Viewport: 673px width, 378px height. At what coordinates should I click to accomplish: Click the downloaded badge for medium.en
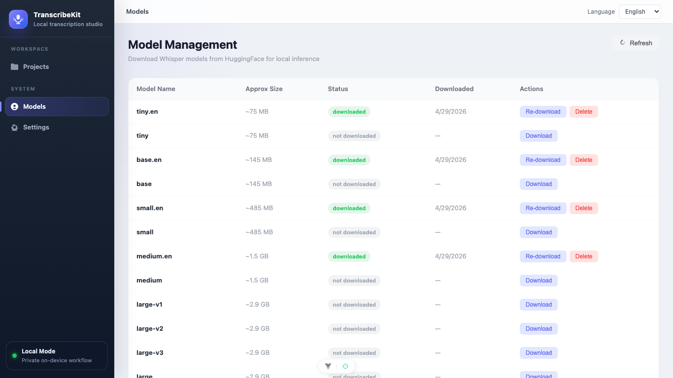point(349,256)
